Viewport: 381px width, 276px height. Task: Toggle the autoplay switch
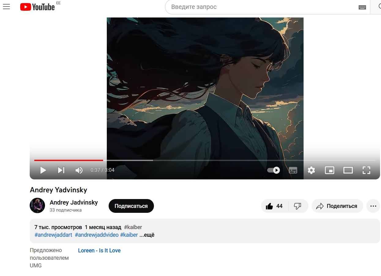pyautogui.click(x=274, y=170)
